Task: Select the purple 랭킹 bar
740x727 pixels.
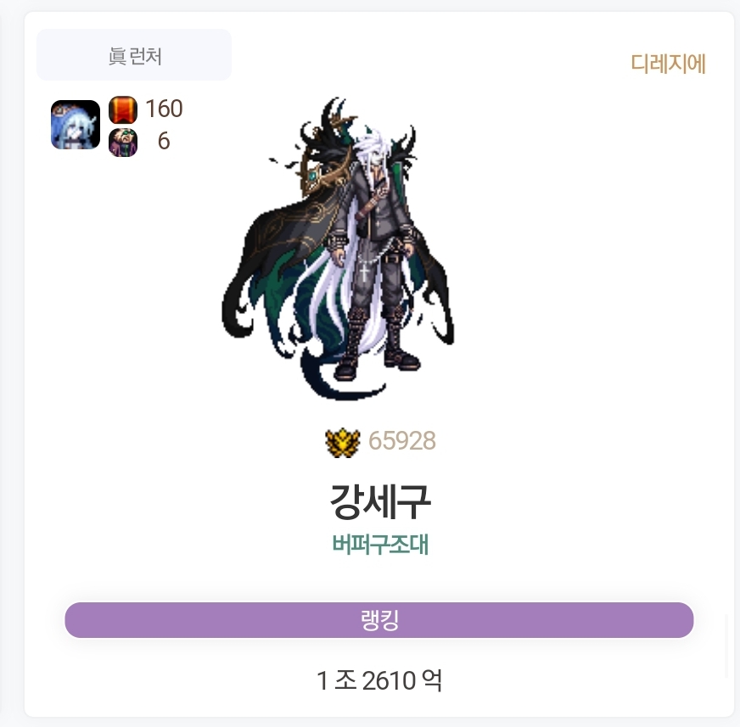Action: (379, 620)
